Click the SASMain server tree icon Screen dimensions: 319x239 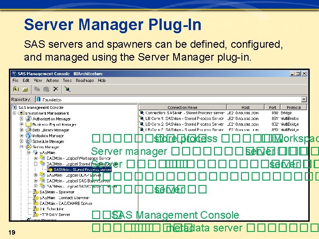pyautogui.click(x=35, y=152)
